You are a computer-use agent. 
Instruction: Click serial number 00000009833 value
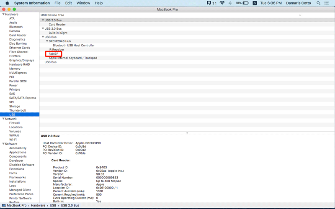107,177
